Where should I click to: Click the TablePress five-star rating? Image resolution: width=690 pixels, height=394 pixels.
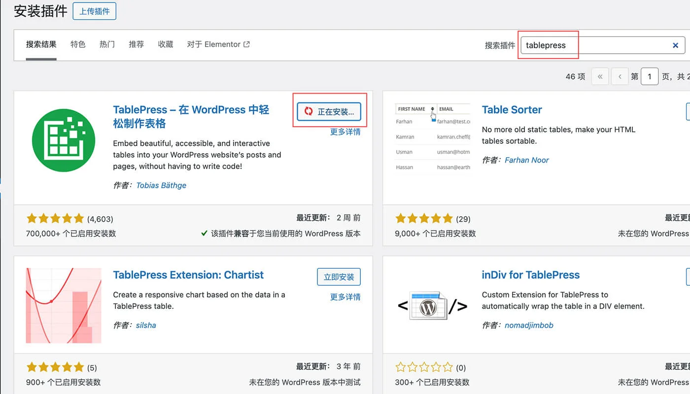[x=55, y=218]
